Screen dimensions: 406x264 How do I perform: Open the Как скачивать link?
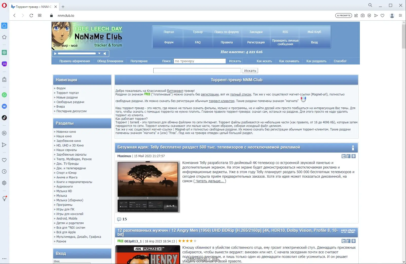(x=289, y=61)
